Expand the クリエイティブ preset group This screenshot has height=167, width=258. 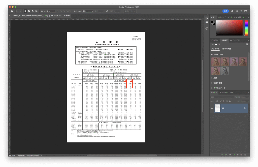[212, 88]
